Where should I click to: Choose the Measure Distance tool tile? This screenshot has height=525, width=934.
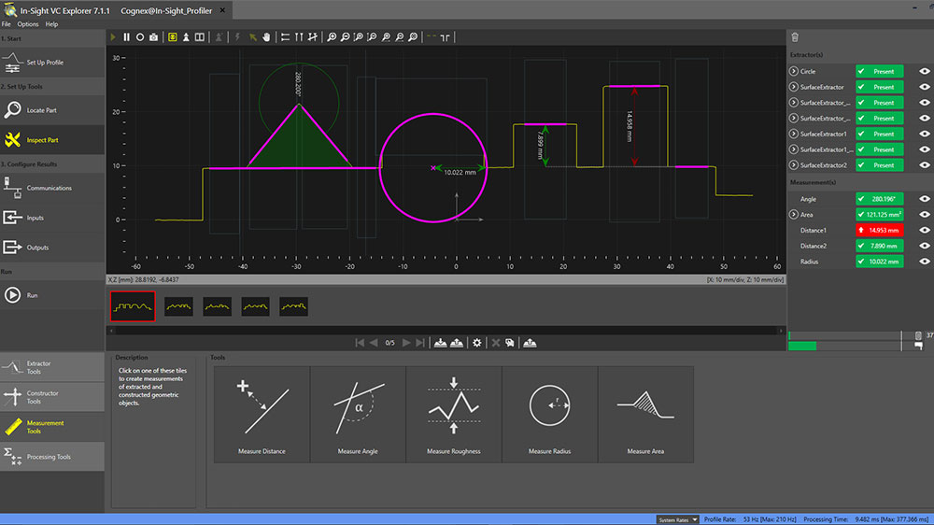tap(262, 414)
